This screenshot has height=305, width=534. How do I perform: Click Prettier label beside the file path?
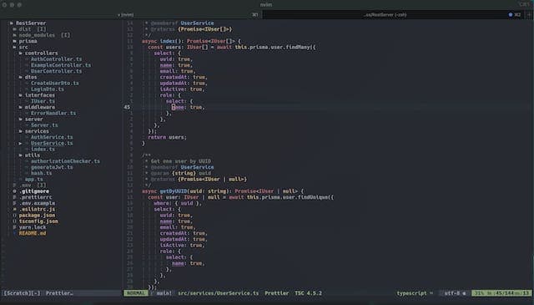point(276,293)
